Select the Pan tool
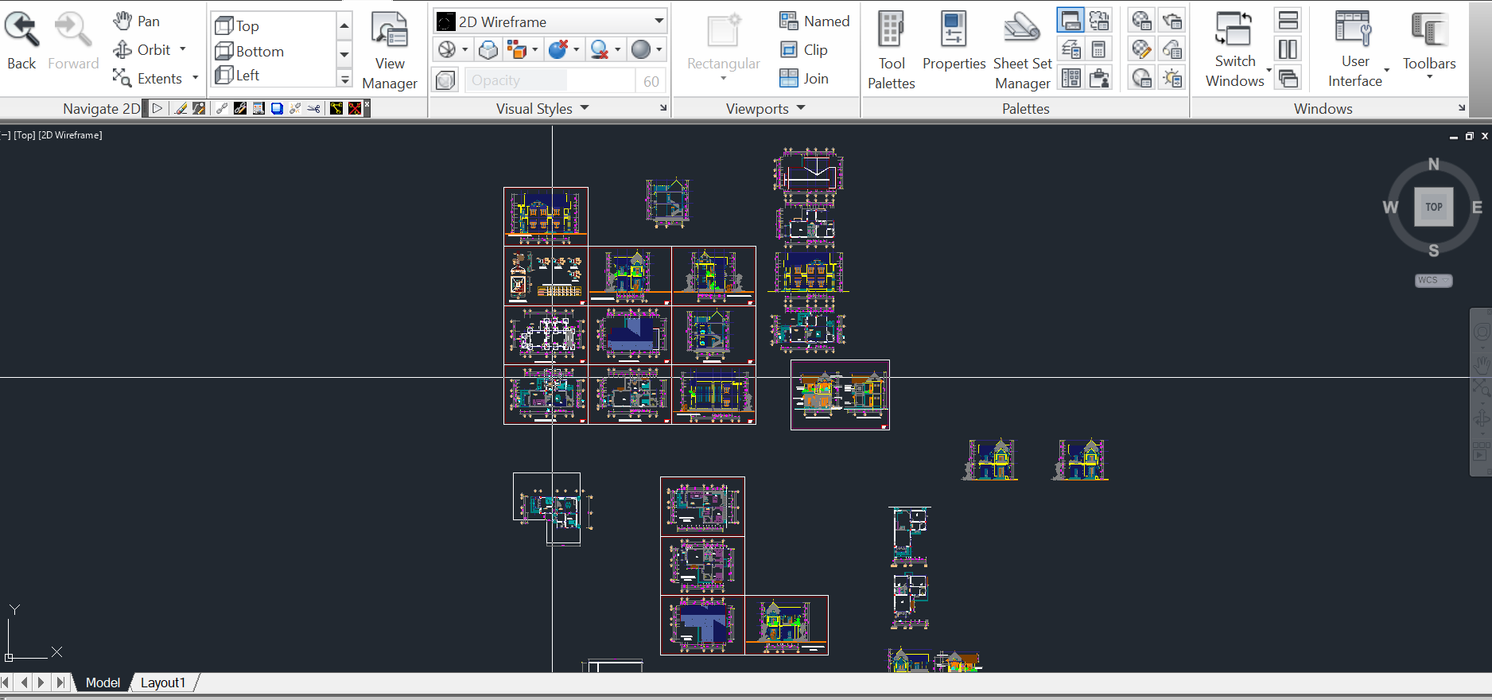Viewport: 1492px width, 700px height. (137, 21)
